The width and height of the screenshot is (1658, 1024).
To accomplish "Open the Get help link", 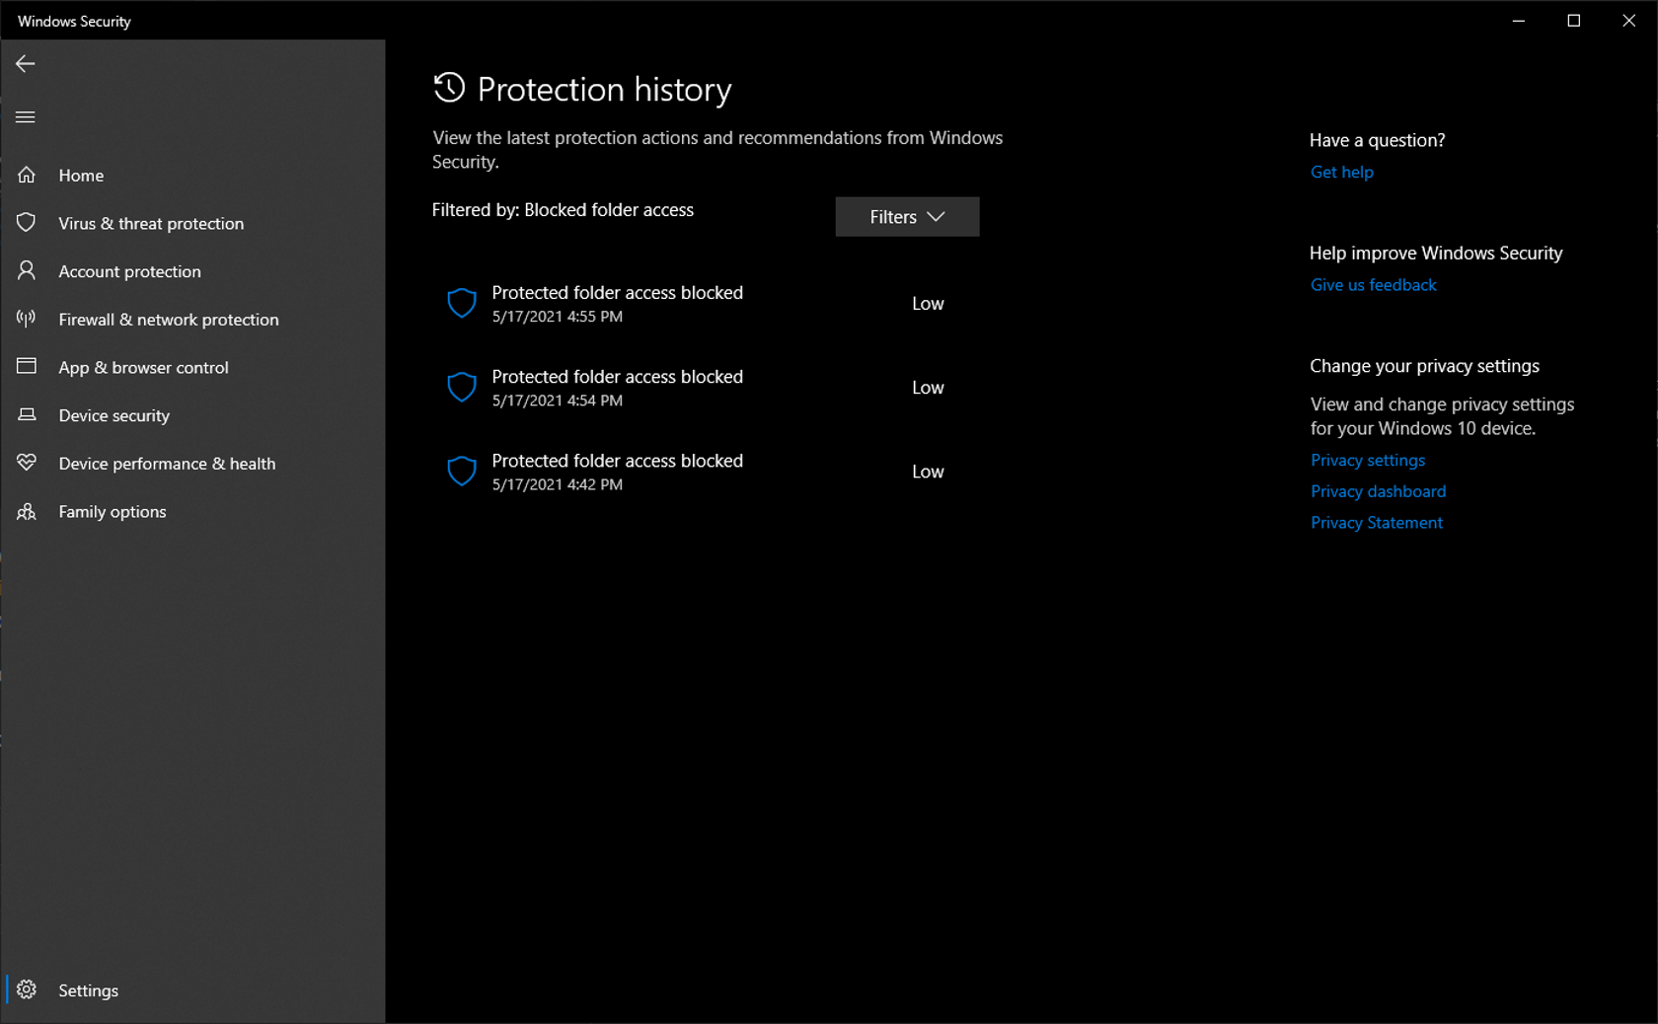I will 1341,172.
